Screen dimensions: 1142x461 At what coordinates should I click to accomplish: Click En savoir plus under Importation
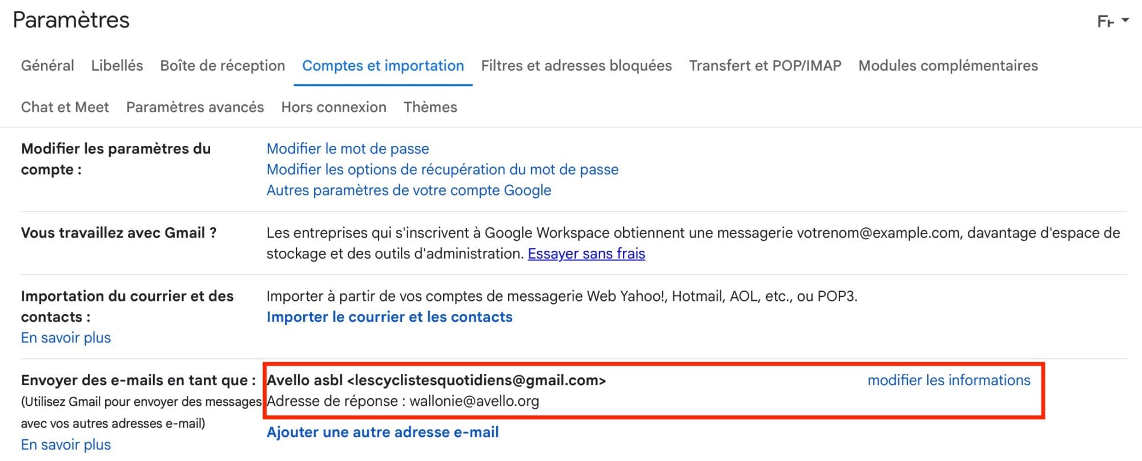point(66,338)
